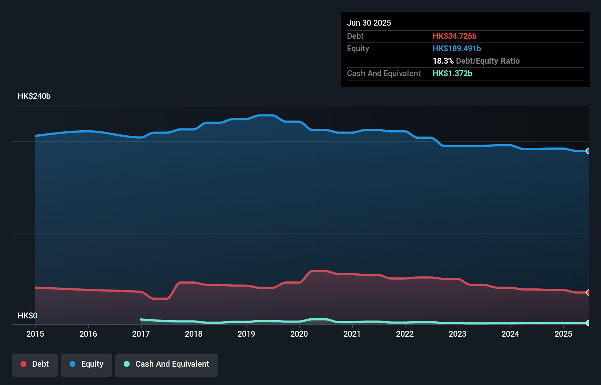The image size is (601, 385).
Task: Open the Jun 30 2025 tooltip header
Action: point(369,23)
